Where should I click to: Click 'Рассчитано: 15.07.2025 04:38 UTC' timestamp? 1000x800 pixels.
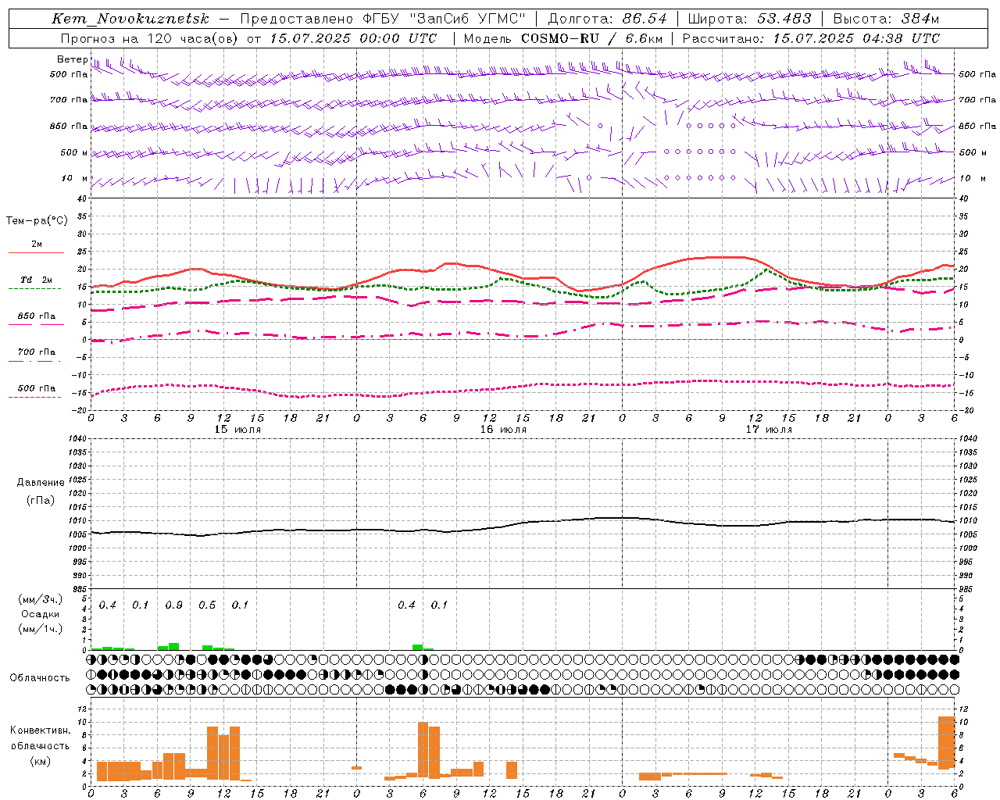click(812, 38)
